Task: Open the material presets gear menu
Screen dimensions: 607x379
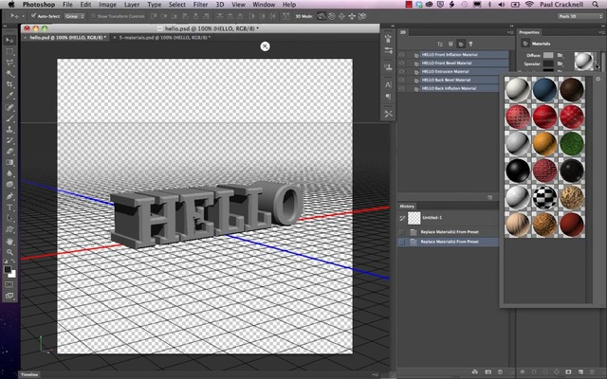Action: coord(598,79)
